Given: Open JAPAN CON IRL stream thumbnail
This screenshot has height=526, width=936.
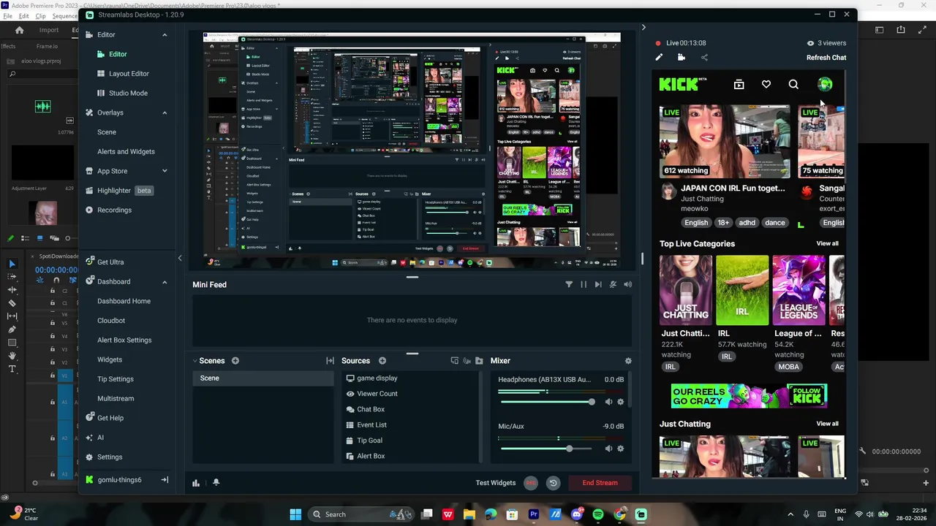Looking at the screenshot, I should (x=725, y=142).
